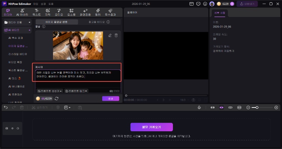Click the 분리하기 split scissors tool
The width and height of the screenshot is (282, 149).
(x=39, y=108)
